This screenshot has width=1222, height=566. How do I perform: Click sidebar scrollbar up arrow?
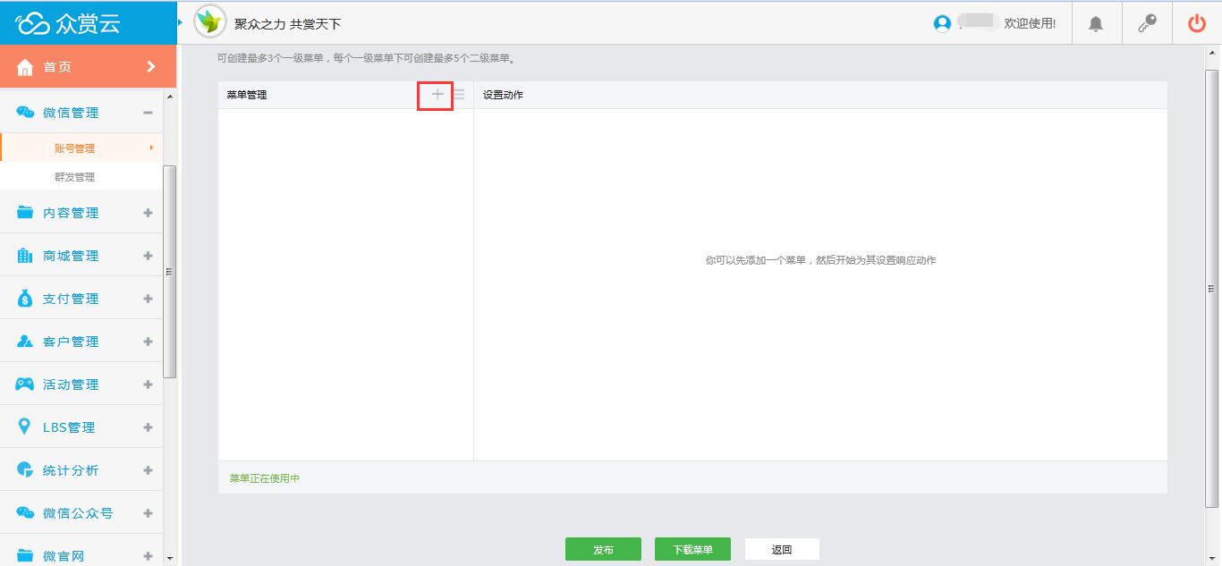(x=170, y=97)
